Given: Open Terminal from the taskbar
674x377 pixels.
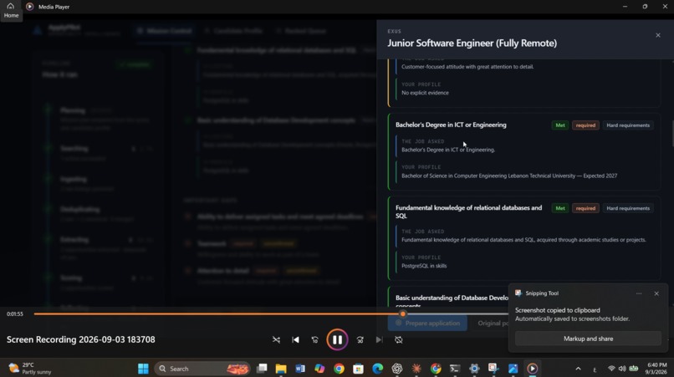Looking at the screenshot, I should [x=455, y=369].
